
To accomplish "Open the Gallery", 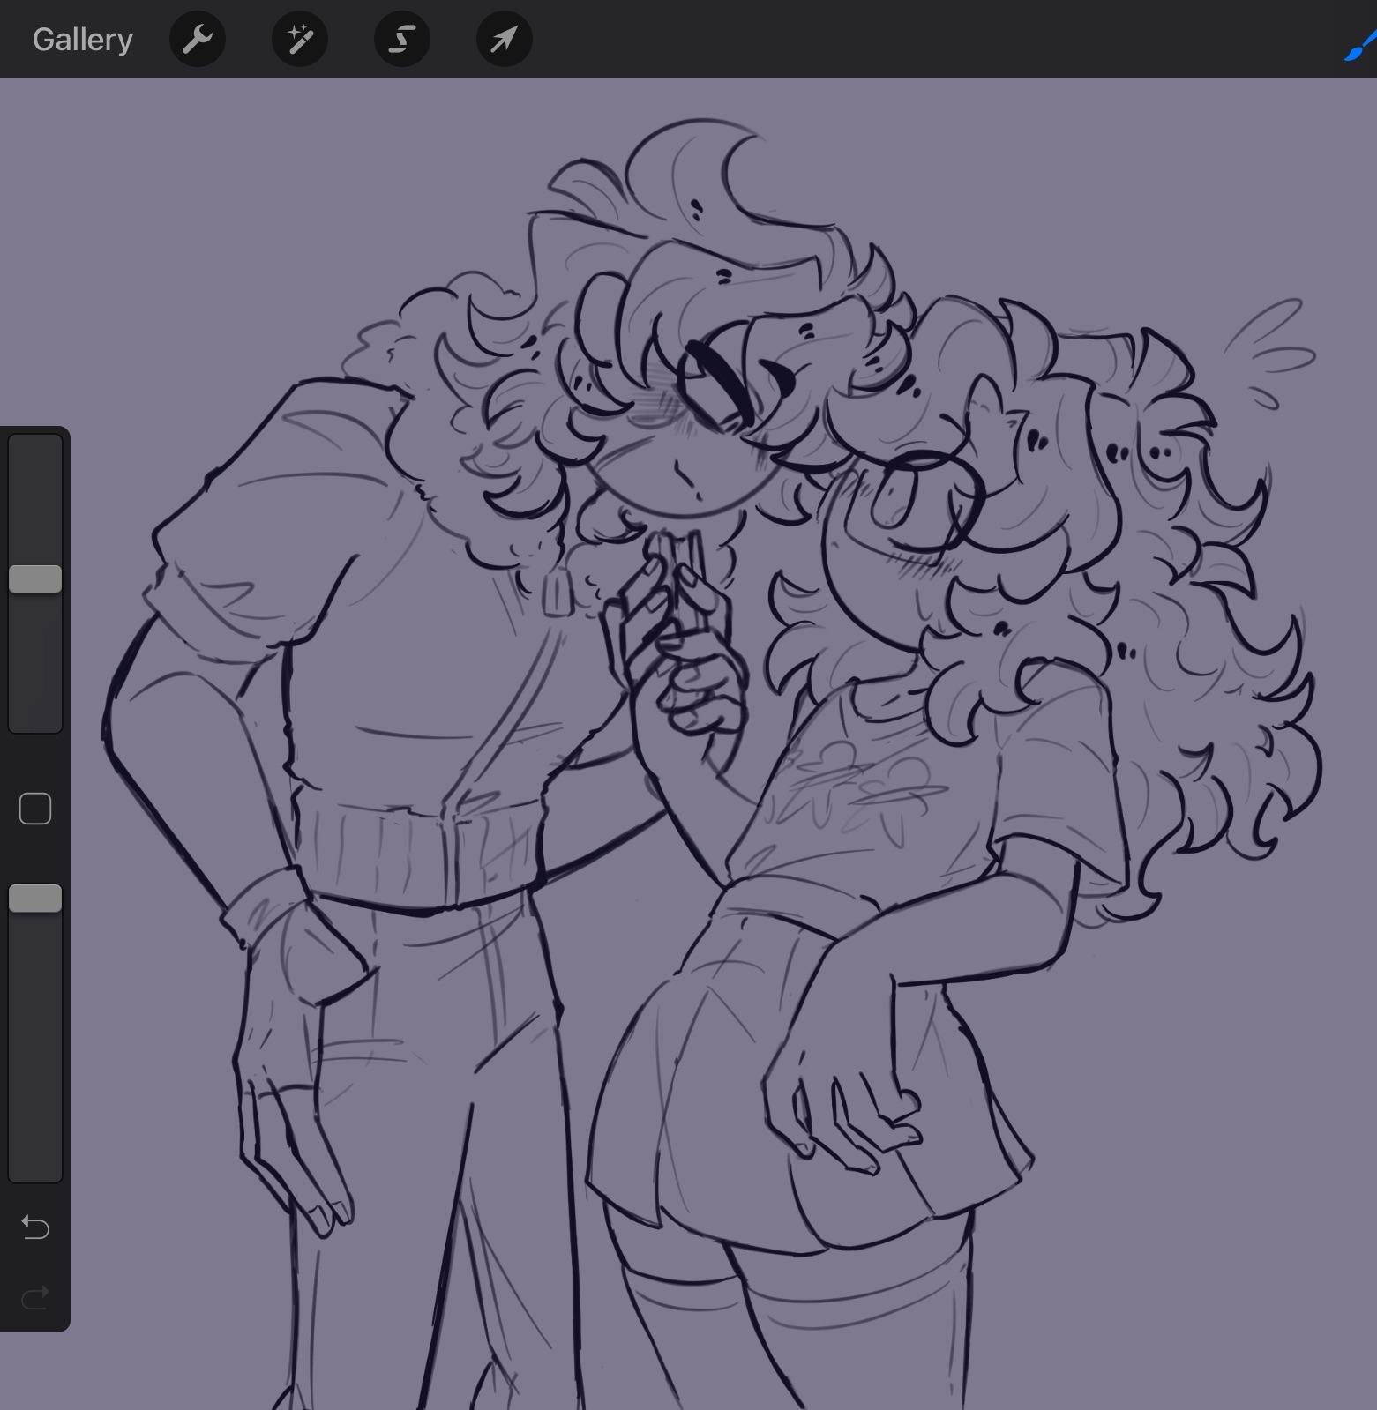I will [x=82, y=40].
